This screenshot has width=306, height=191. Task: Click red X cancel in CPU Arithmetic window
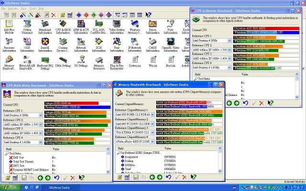tap(262, 103)
